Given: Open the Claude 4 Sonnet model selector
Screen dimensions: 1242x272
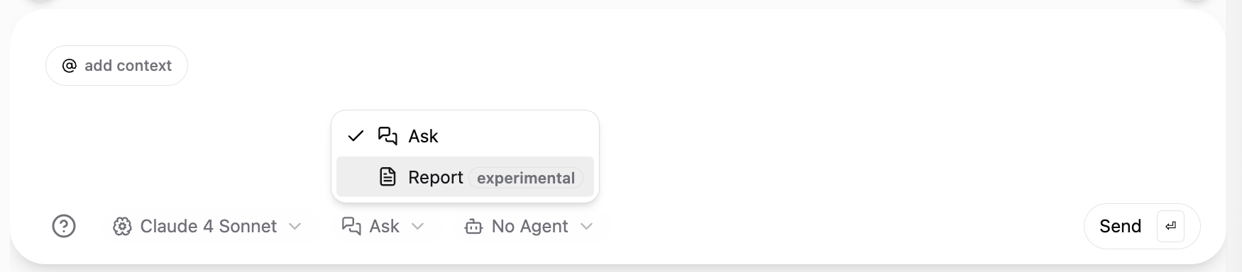Looking at the screenshot, I should click(x=208, y=227).
